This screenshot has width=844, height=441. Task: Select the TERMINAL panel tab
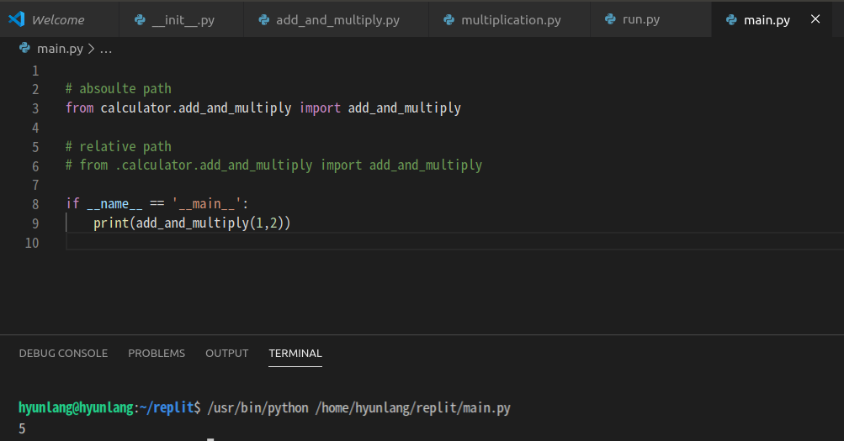[x=295, y=354]
